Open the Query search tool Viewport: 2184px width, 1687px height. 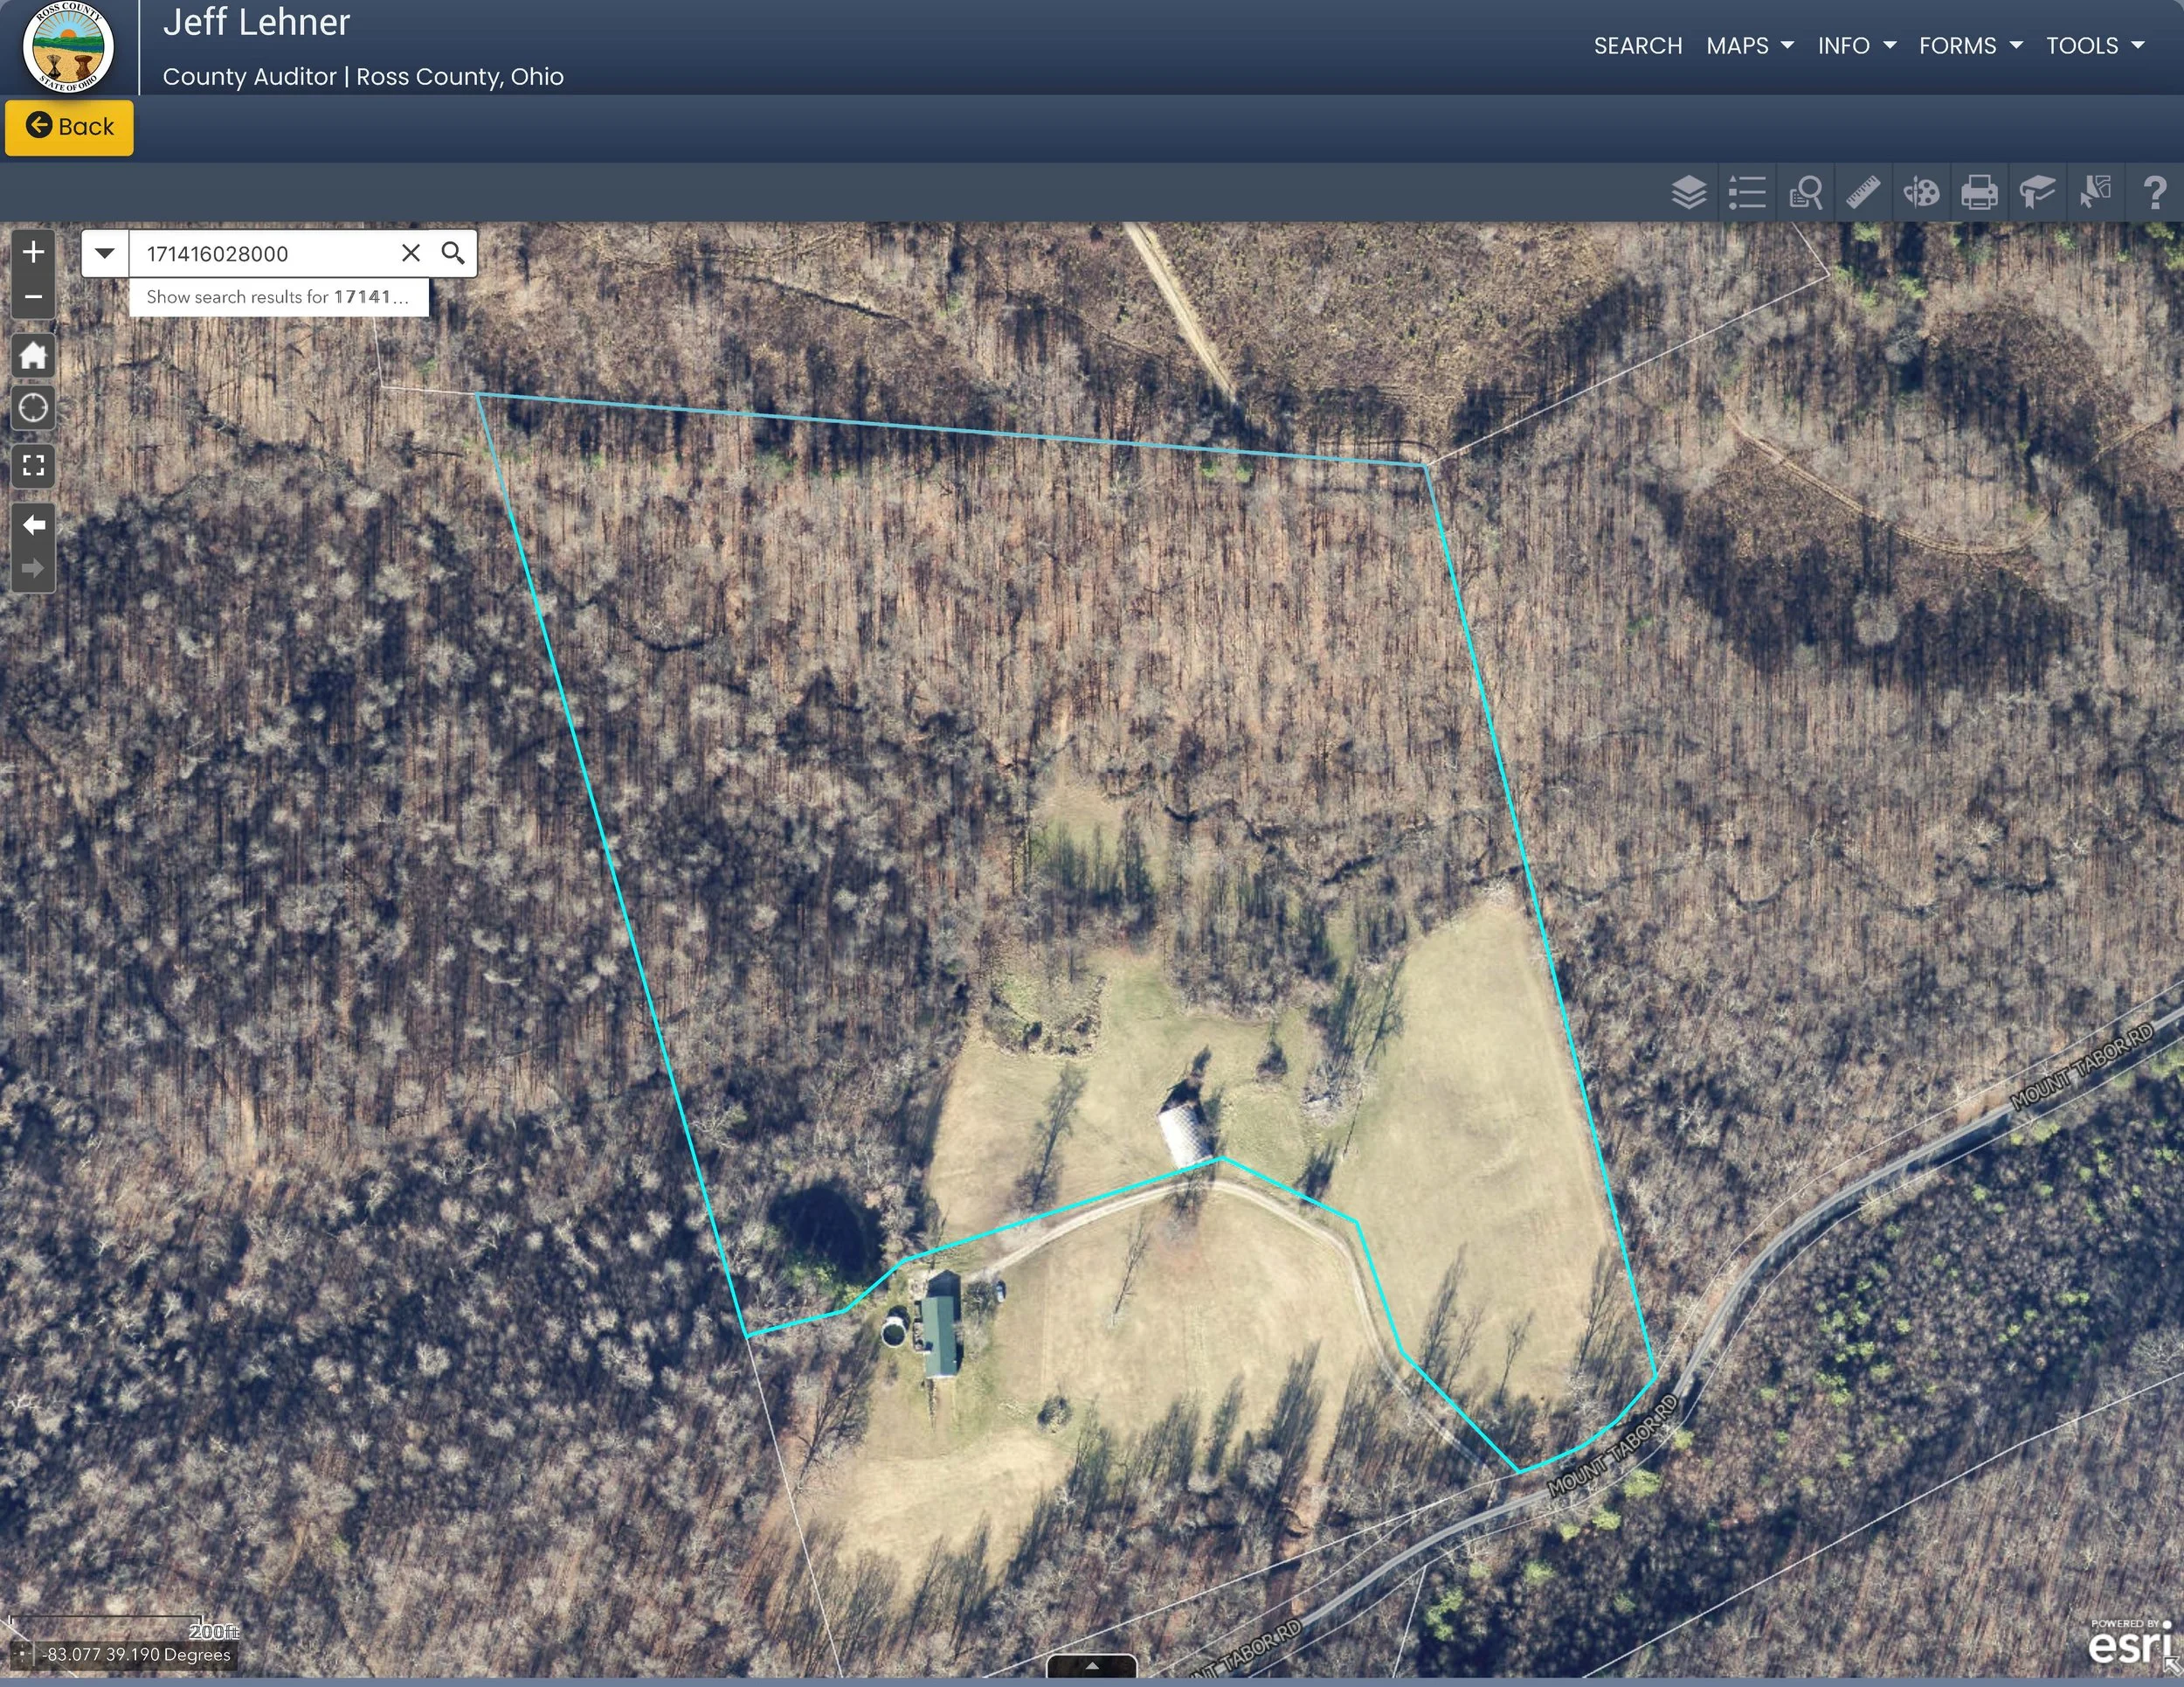[1805, 192]
